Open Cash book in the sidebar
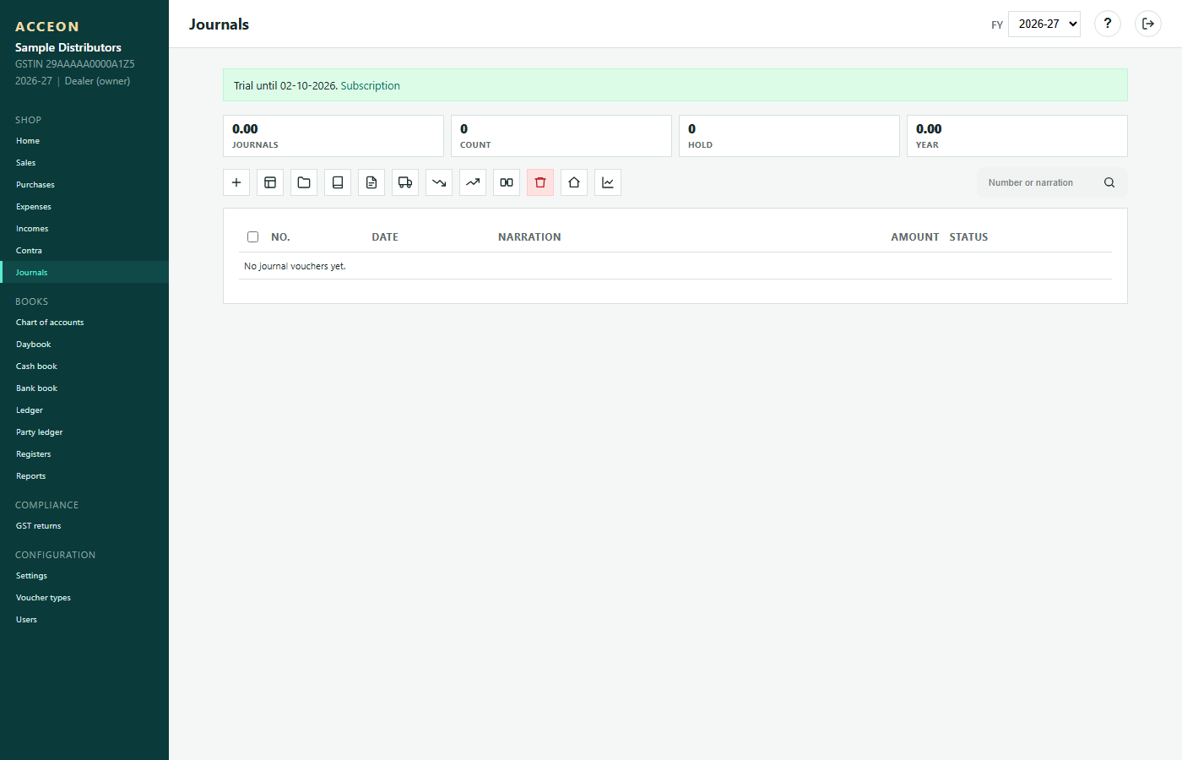This screenshot has height=760, width=1182. tap(84, 366)
